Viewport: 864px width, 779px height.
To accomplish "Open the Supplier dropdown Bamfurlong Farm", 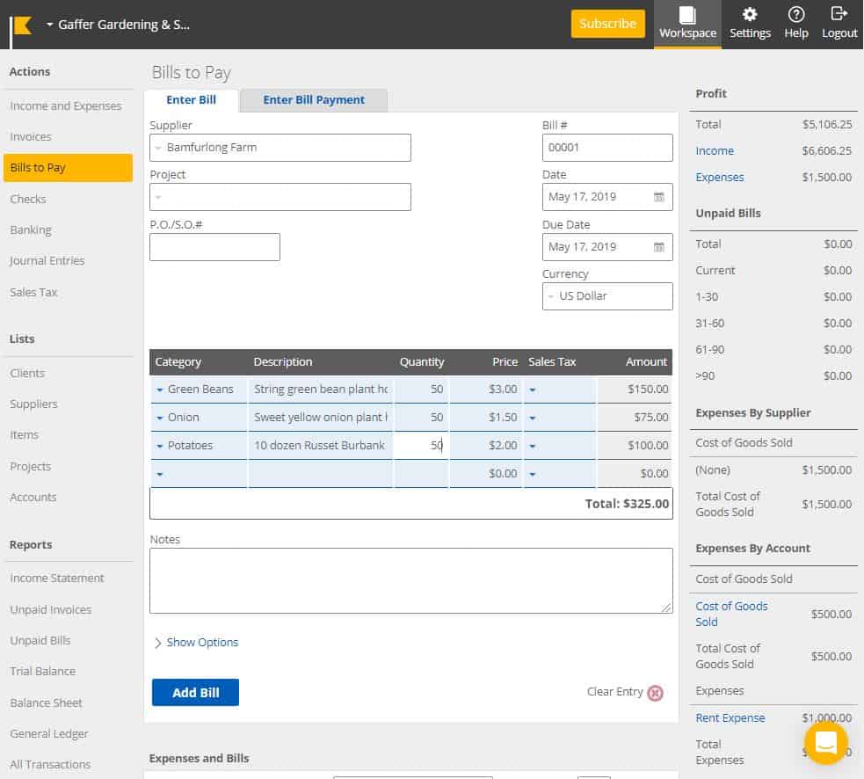I will click(x=280, y=148).
